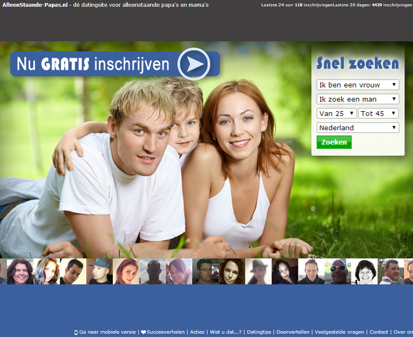Open the 'Veelgestelde vragen' link
Viewport: 413px width, 337px height.
point(339,332)
